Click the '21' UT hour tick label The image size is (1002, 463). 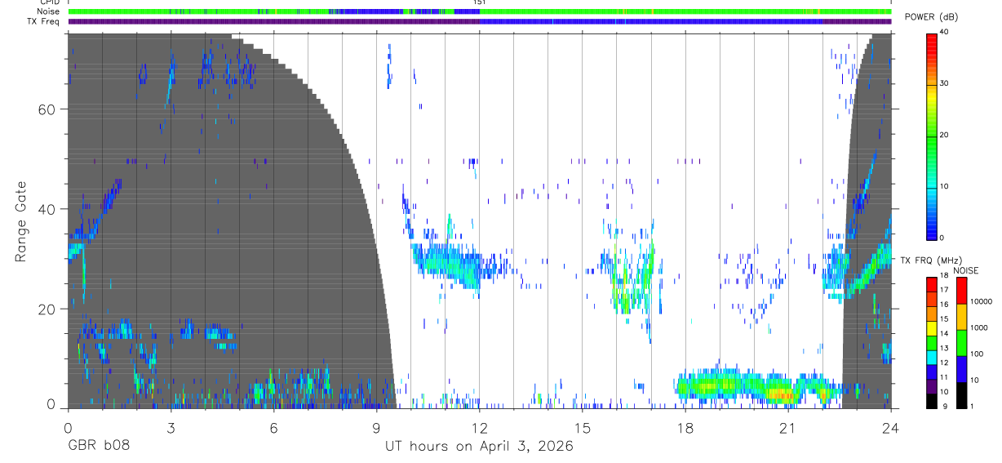coord(787,426)
